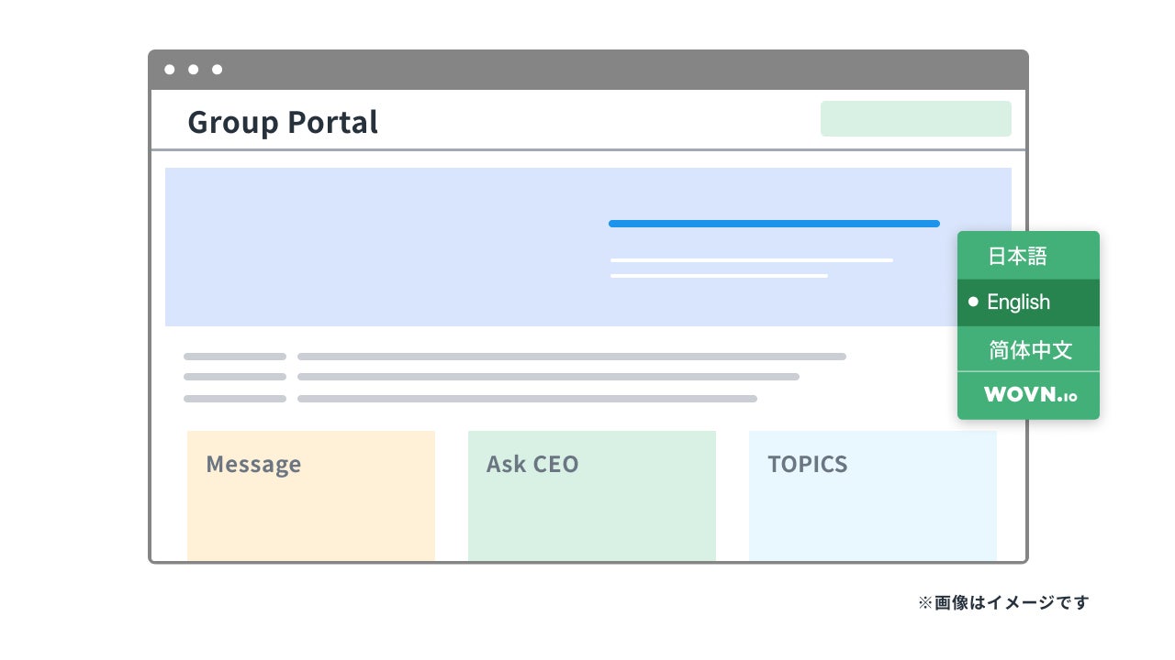The image size is (1175, 660).
Task: Select English in the language switcher
Action: click(1018, 302)
